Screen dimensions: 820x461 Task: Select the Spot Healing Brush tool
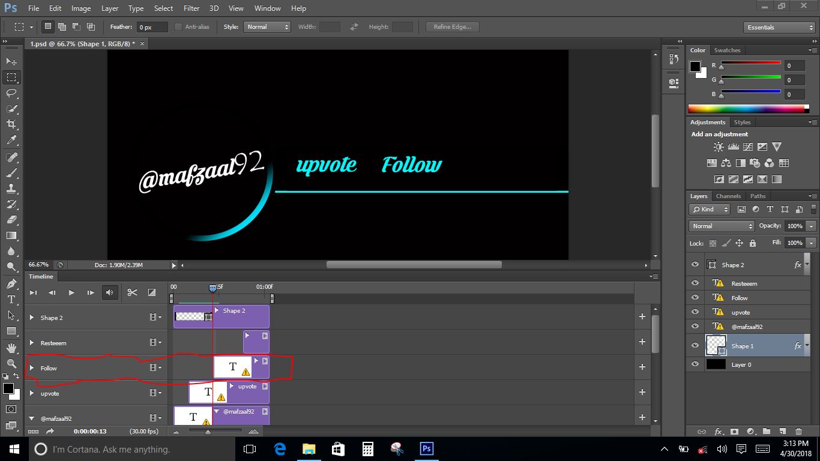[11, 157]
